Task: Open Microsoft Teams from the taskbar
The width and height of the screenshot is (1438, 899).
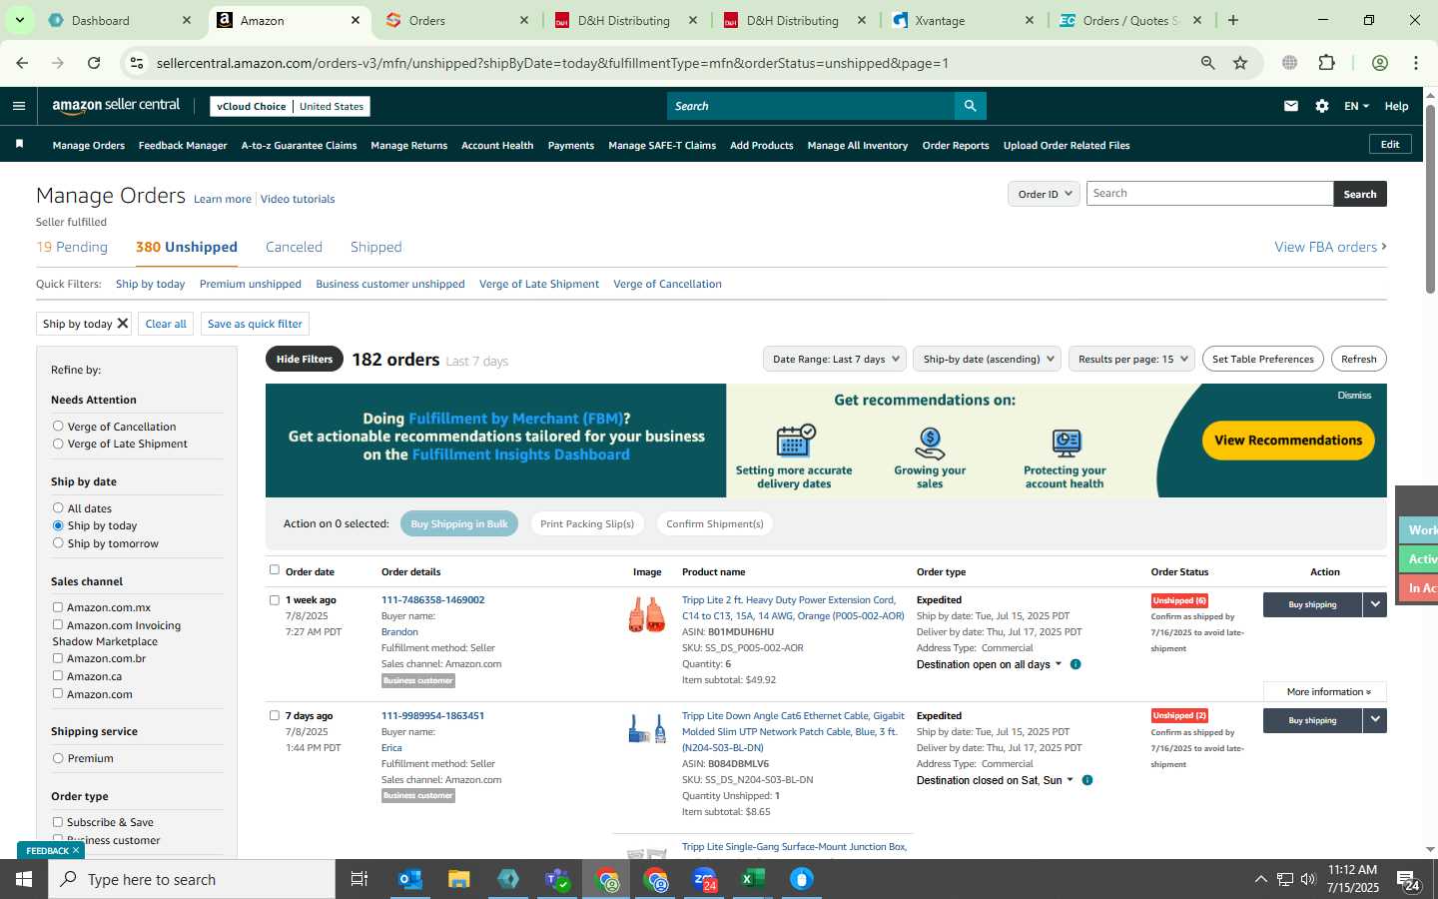Action: (557, 879)
